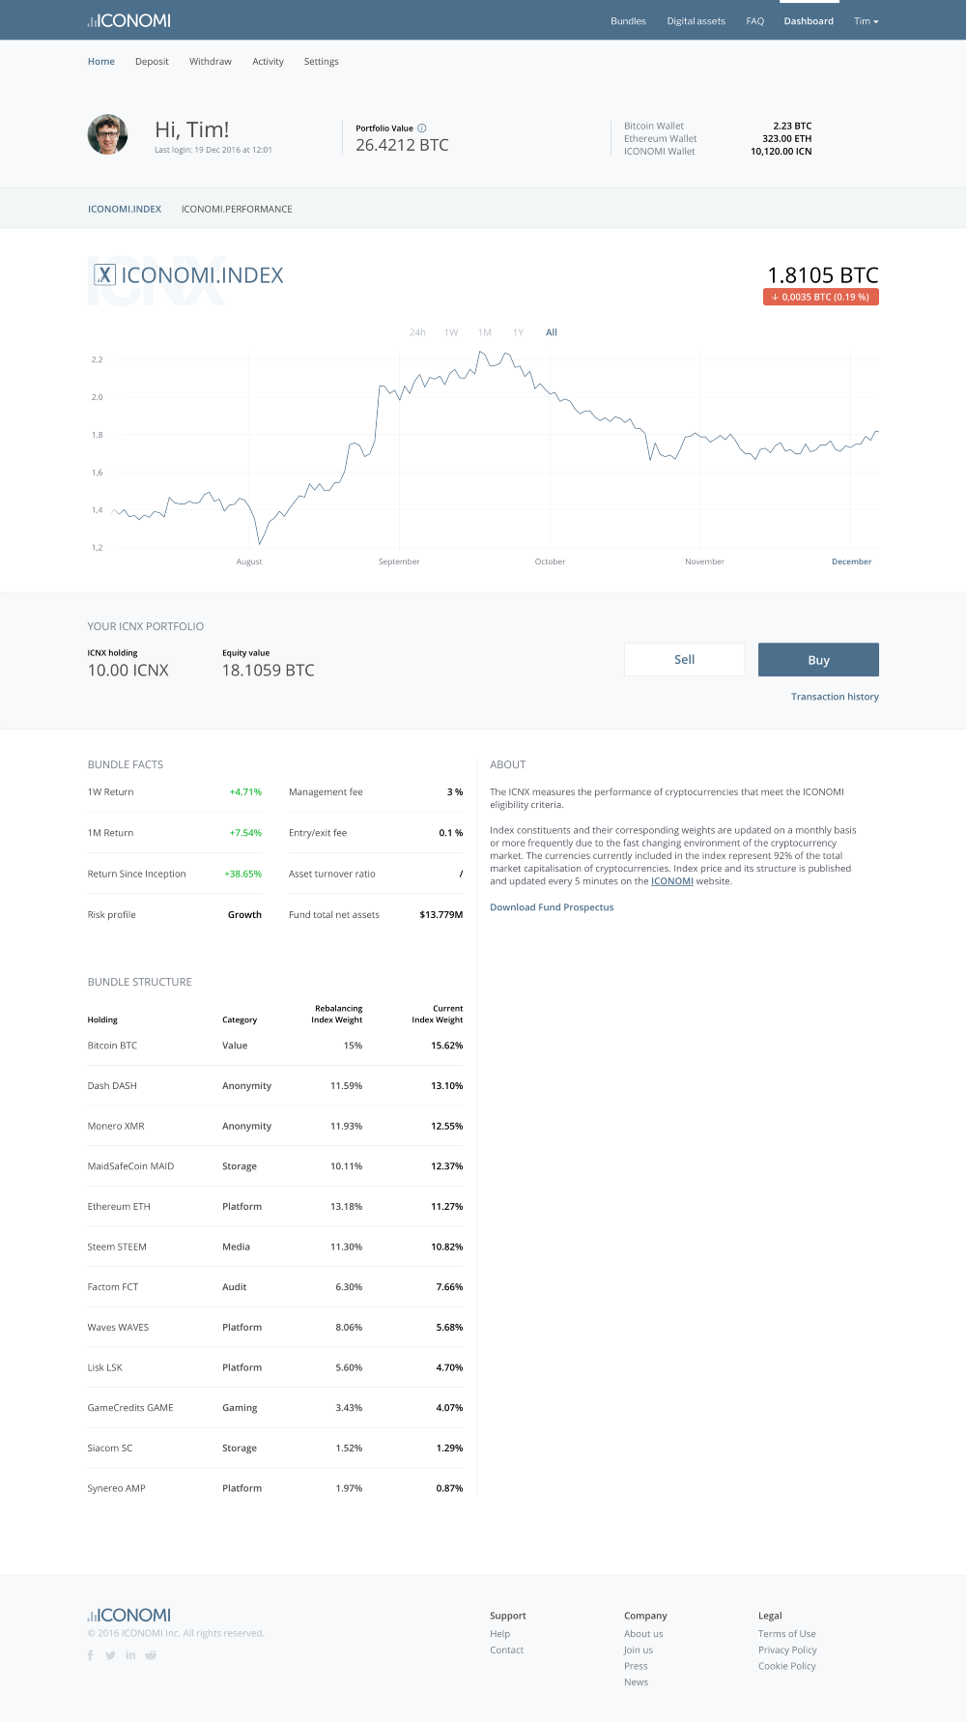Click the Portfolio Value info icon
Viewport: 966px width, 1722px height.
click(x=422, y=129)
